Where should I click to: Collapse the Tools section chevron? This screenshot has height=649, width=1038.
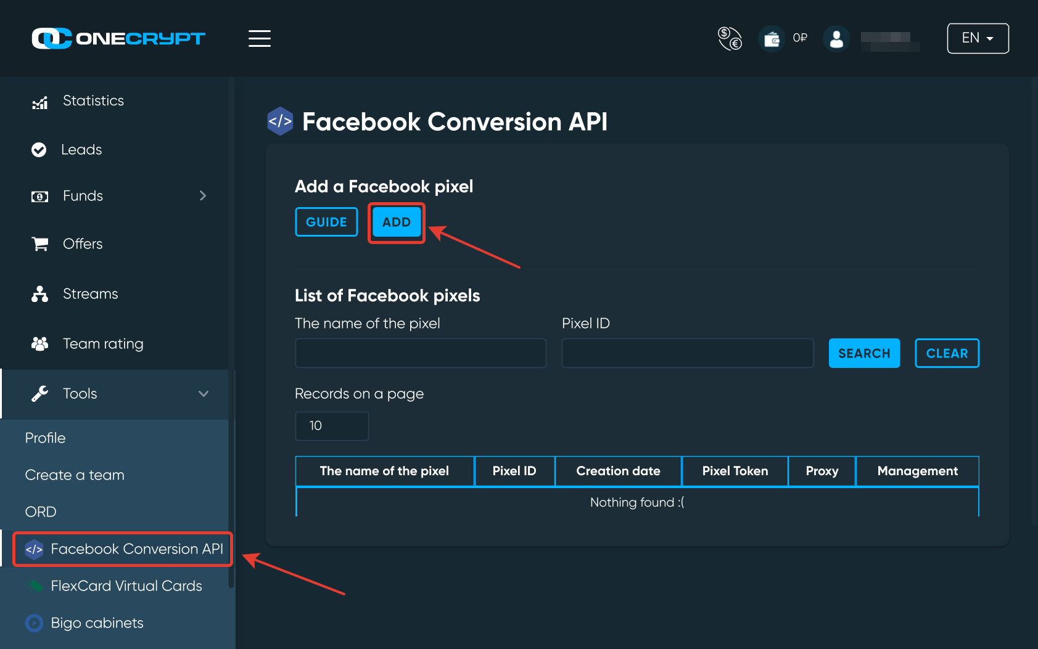click(204, 394)
